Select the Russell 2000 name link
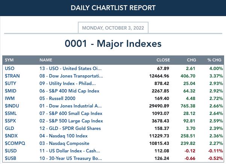The width and height of the screenshot is (226, 164). tap(58, 98)
